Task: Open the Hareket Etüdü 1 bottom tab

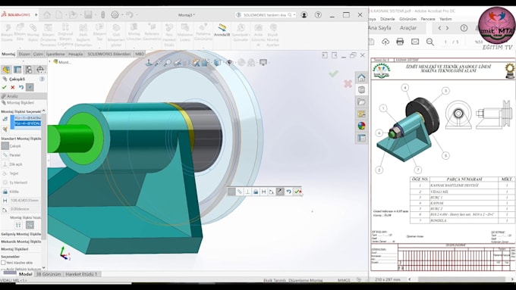Action: click(x=81, y=274)
